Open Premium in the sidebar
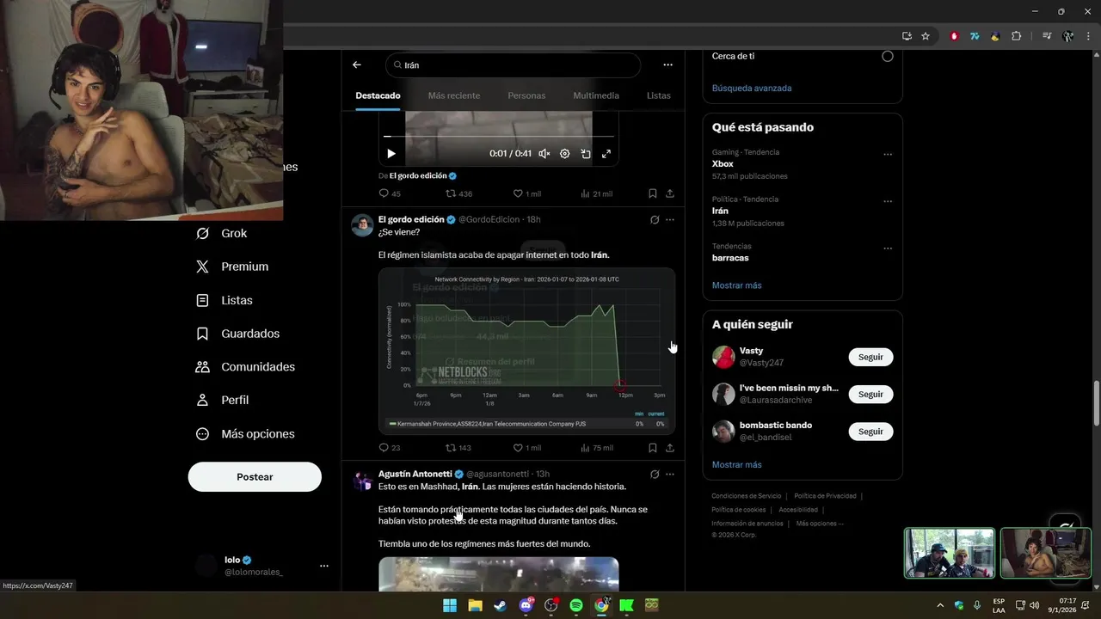This screenshot has height=619, width=1101. click(x=232, y=267)
